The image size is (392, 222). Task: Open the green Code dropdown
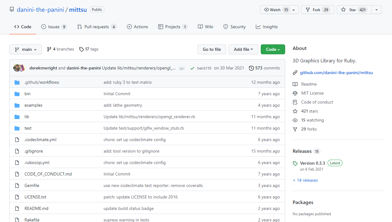273,49
